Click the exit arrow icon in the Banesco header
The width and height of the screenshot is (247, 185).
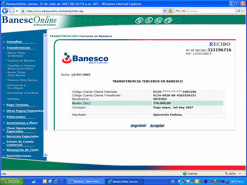point(168,21)
